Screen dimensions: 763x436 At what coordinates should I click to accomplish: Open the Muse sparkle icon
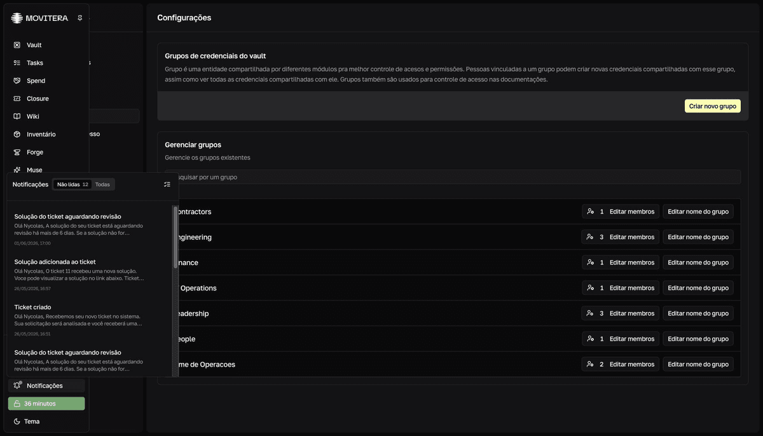17,170
